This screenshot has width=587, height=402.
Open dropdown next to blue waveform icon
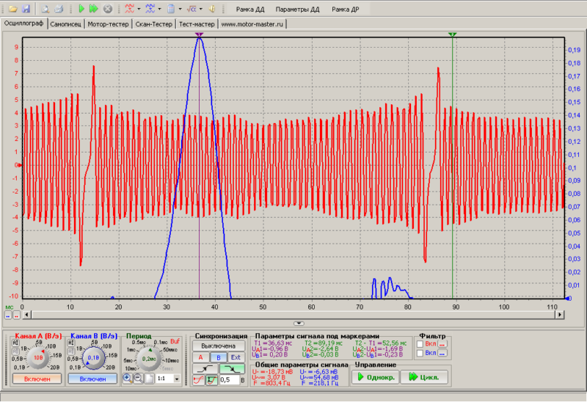(159, 9)
